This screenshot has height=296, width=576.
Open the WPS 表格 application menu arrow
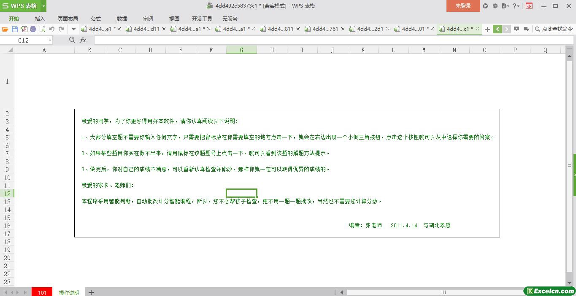click(x=43, y=6)
